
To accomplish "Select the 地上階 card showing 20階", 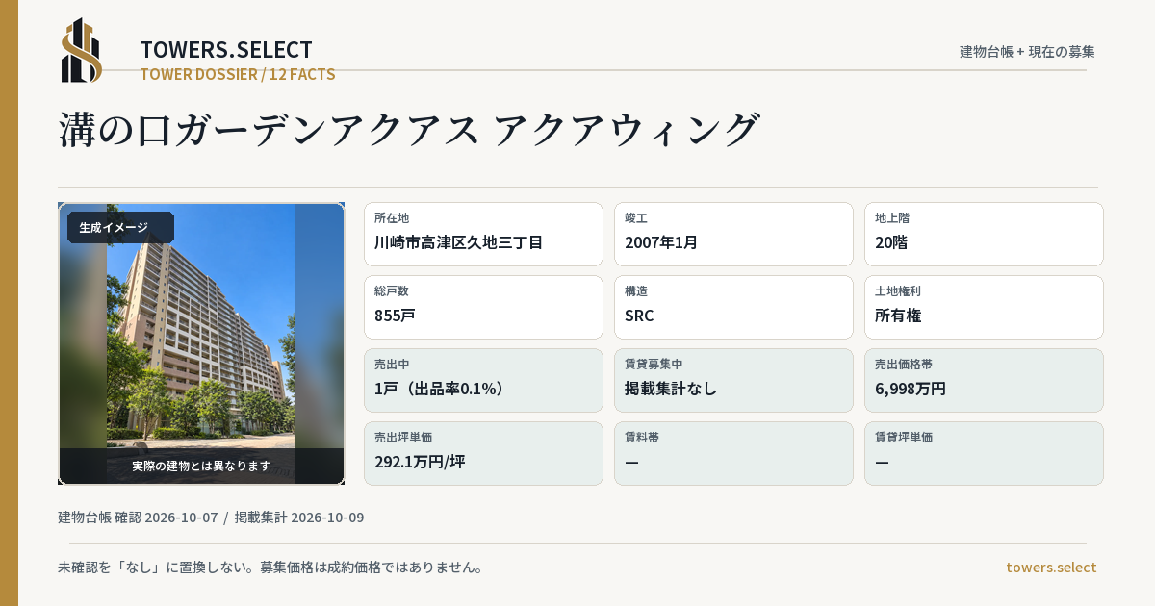I will coord(984,234).
